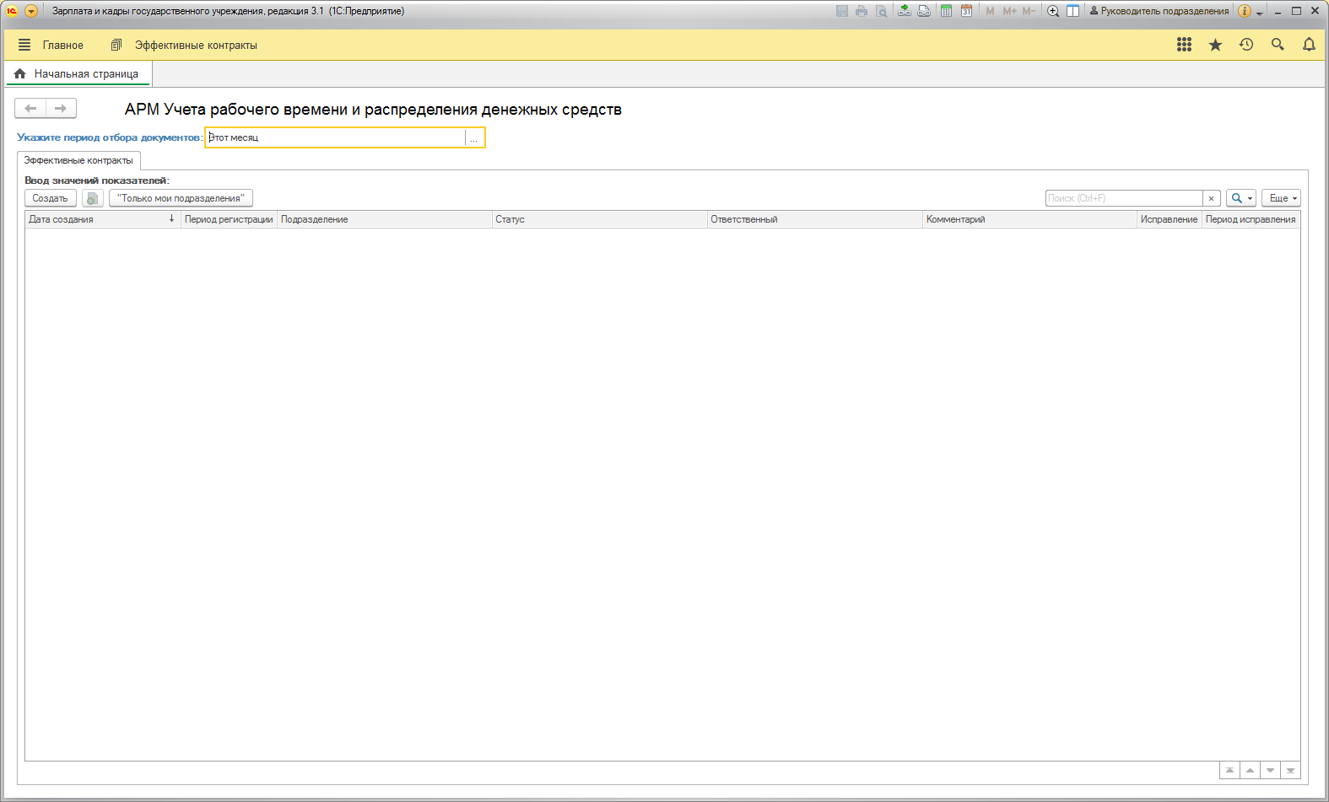Open the Главное menu section
The height and width of the screenshot is (802, 1329).
pos(62,46)
